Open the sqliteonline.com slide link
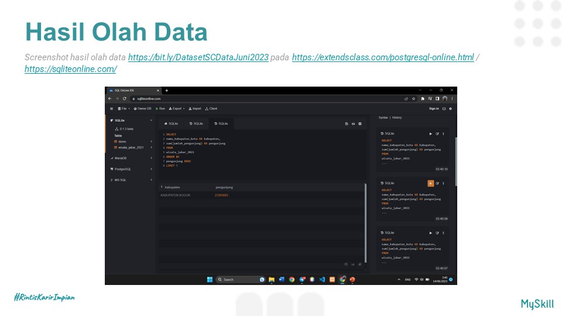The image size is (562, 316). tap(71, 69)
